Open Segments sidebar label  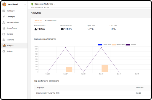[10, 40]
